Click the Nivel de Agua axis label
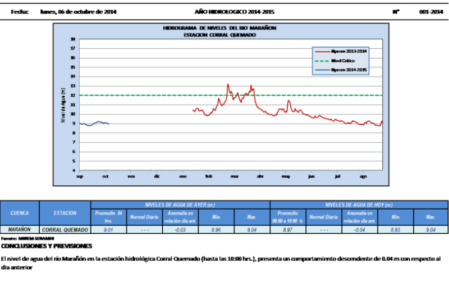Viewport: 449px width, 281px height. (63, 105)
